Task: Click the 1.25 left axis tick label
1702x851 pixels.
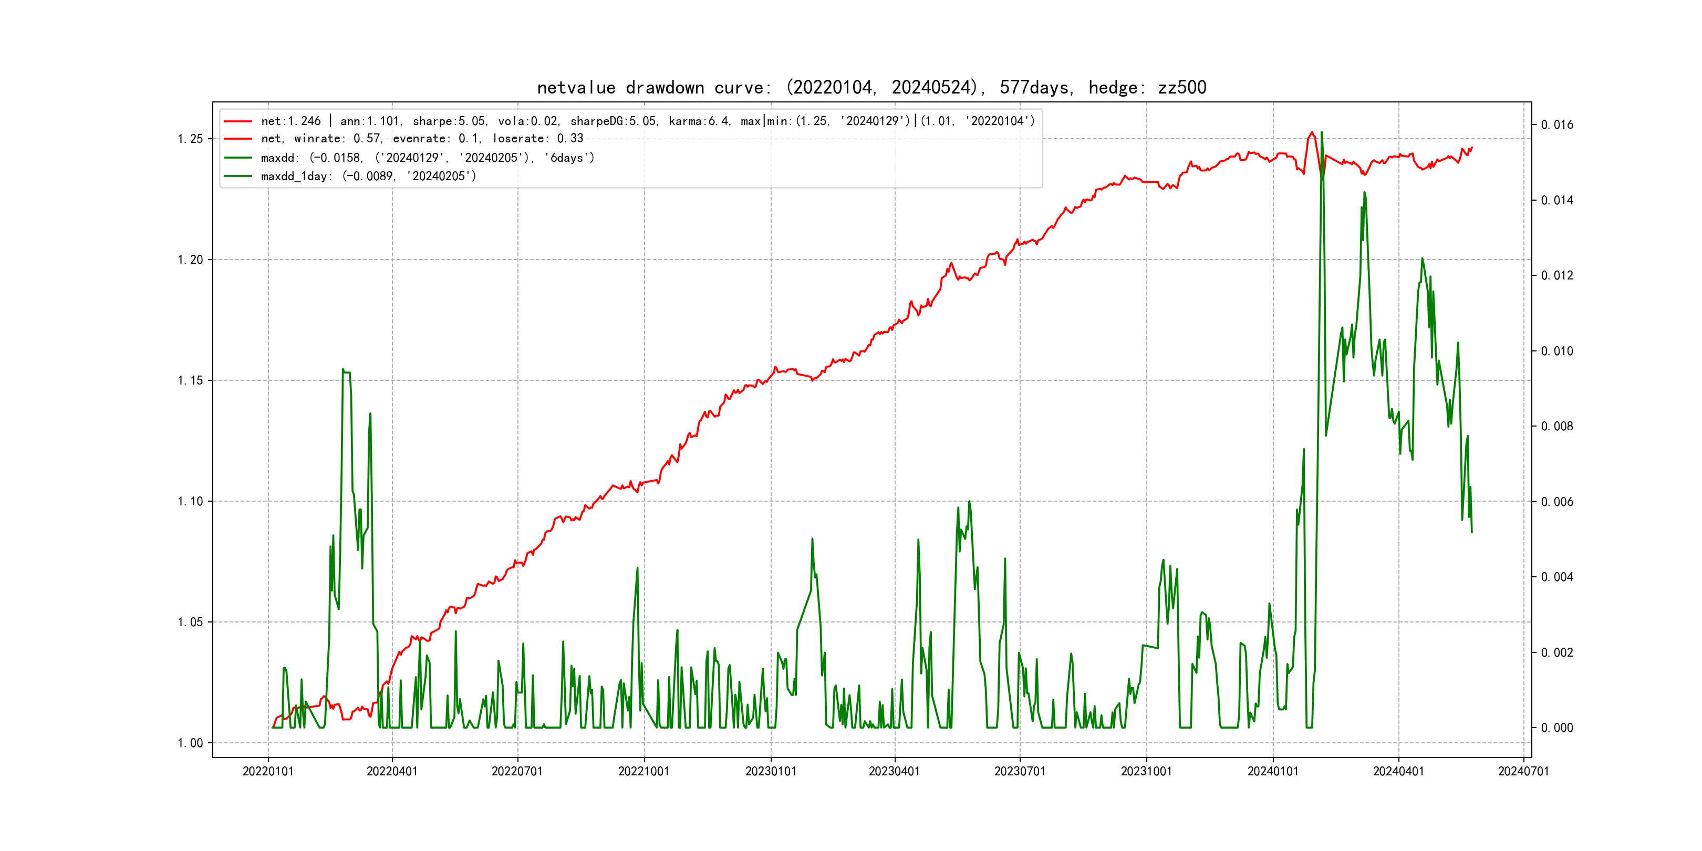Action: [190, 139]
